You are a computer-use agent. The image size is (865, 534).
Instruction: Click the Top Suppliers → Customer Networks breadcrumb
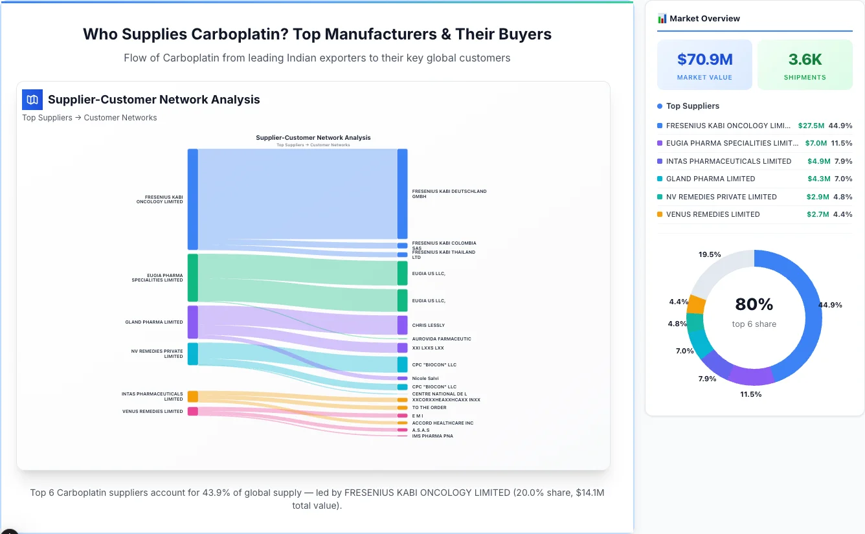(89, 118)
